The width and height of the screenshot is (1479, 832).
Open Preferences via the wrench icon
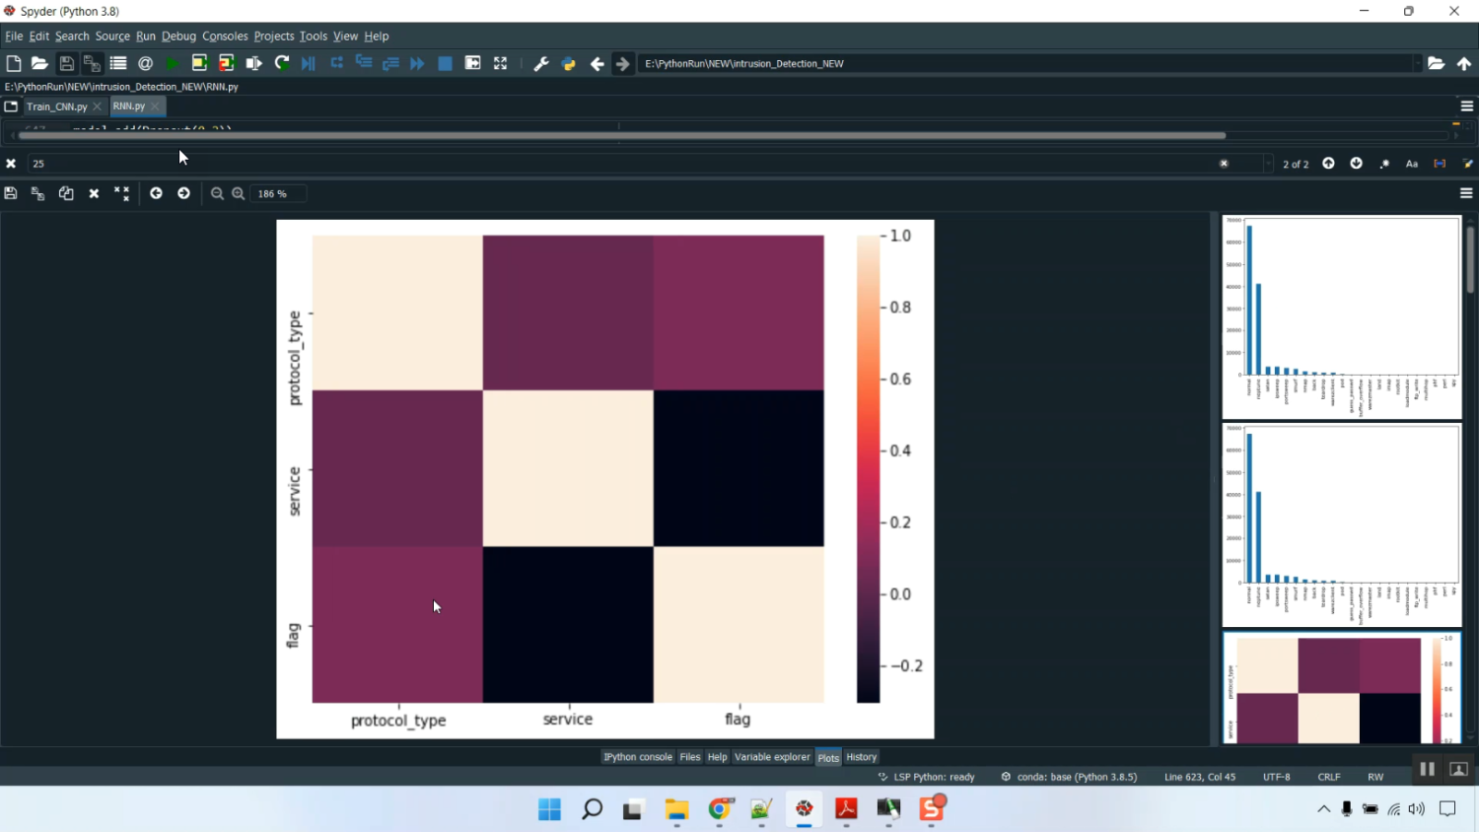pos(540,64)
